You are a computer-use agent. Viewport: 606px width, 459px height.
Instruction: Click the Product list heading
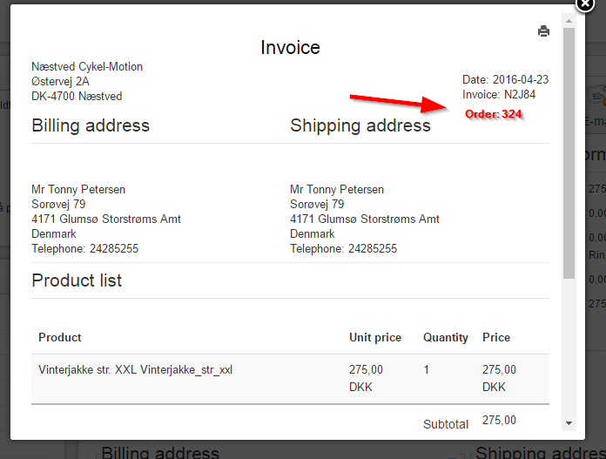click(x=77, y=280)
